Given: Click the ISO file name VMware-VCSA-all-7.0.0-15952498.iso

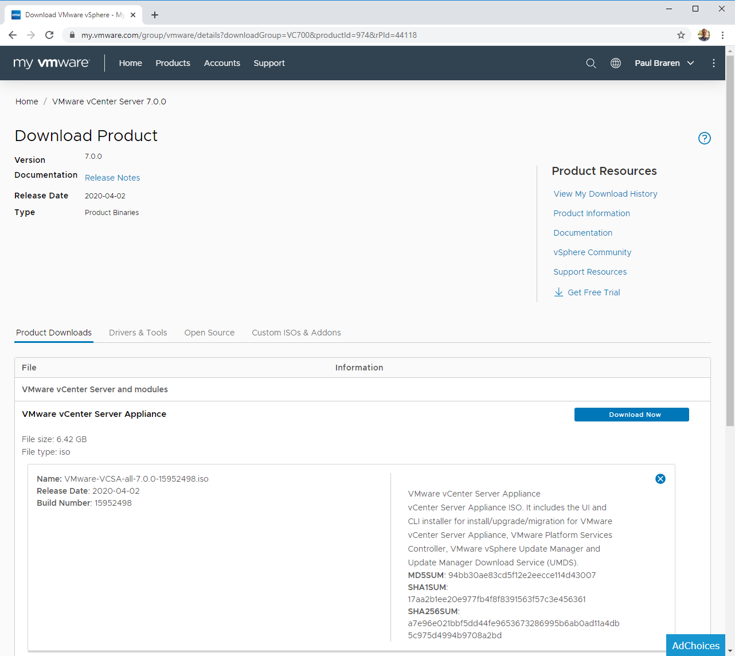Looking at the screenshot, I should 136,479.
